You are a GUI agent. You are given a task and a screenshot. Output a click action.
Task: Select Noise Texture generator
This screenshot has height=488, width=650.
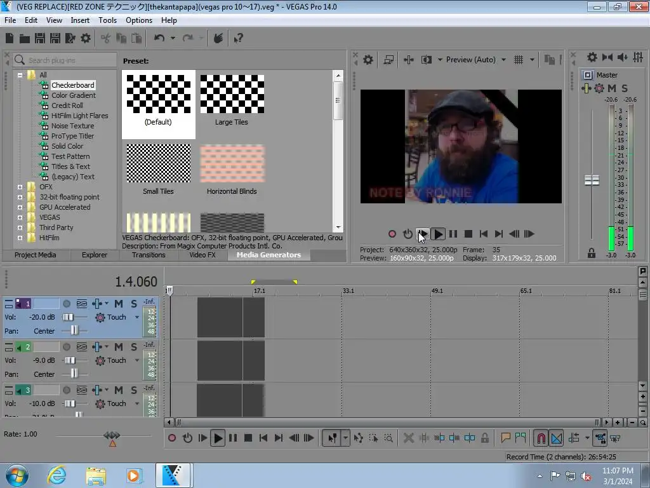click(72, 126)
